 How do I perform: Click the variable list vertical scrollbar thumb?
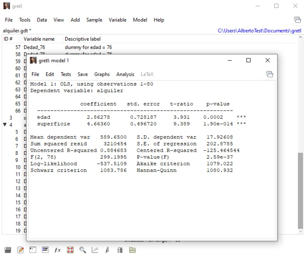click(x=301, y=191)
